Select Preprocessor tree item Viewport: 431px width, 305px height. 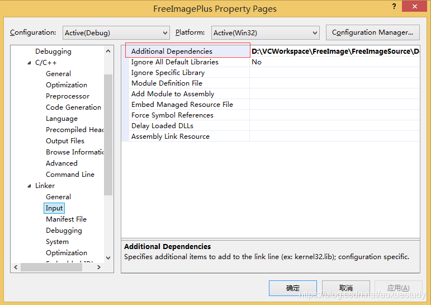[x=68, y=96]
